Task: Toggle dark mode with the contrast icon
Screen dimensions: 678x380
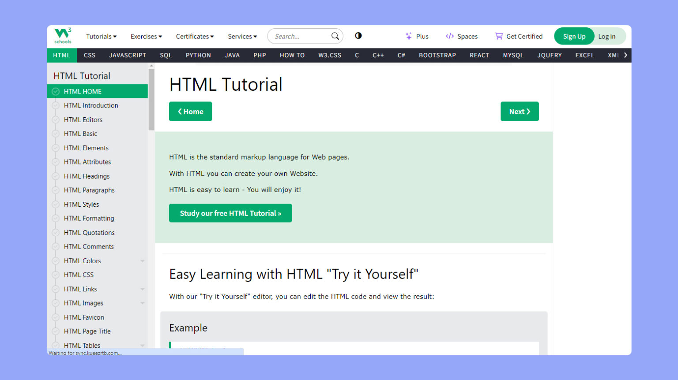Action: (x=358, y=36)
